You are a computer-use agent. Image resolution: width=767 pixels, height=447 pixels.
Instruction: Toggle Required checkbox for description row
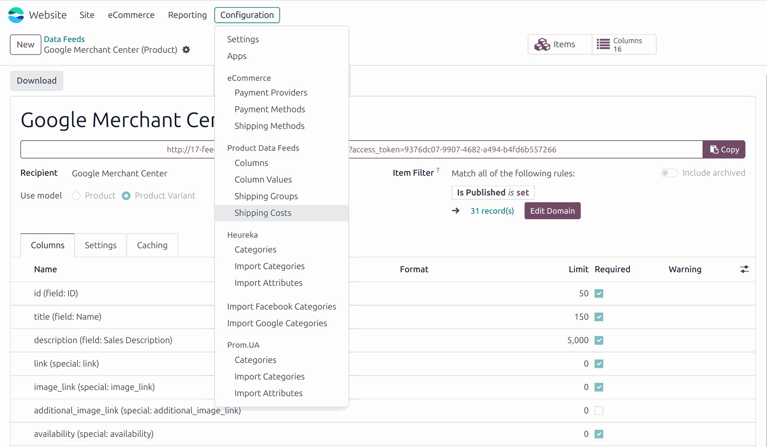599,340
